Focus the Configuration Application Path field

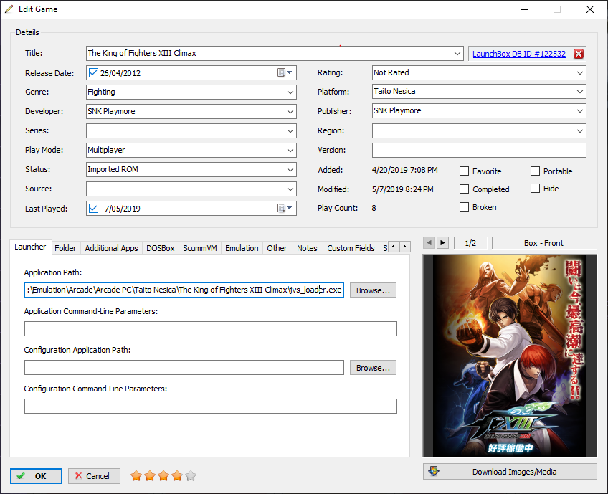point(184,368)
